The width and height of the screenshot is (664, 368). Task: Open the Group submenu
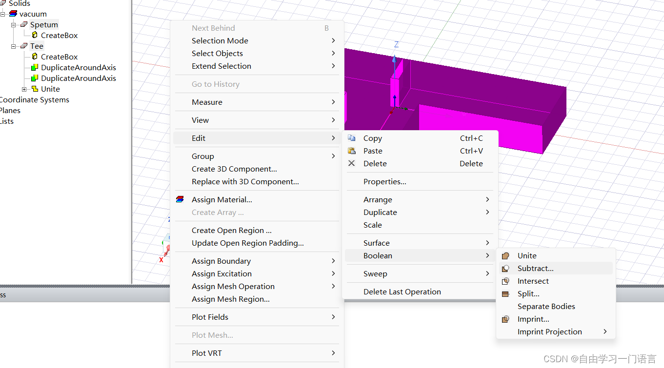tap(257, 156)
